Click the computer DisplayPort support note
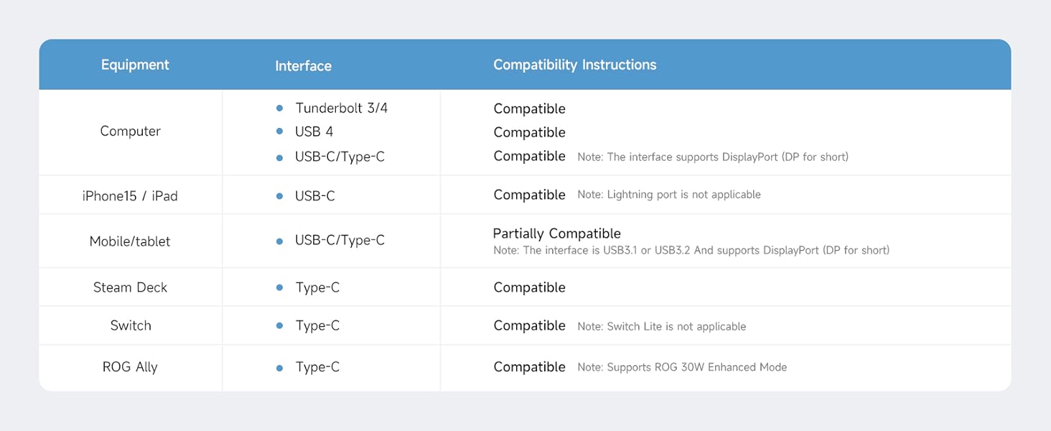 [712, 157]
